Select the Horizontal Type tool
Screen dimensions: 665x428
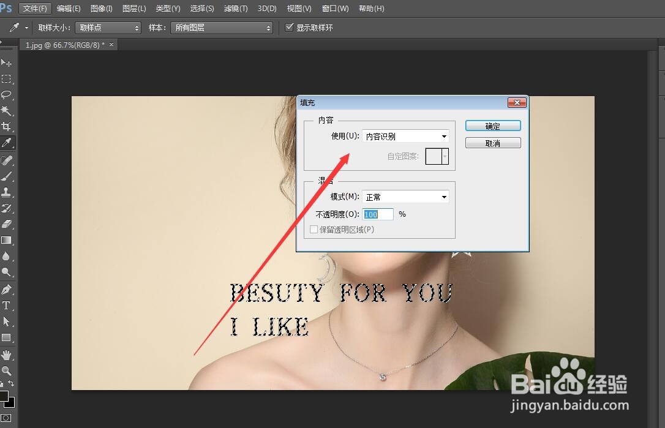[6, 306]
